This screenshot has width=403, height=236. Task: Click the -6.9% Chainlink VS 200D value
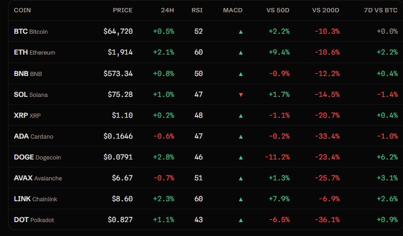329,199
